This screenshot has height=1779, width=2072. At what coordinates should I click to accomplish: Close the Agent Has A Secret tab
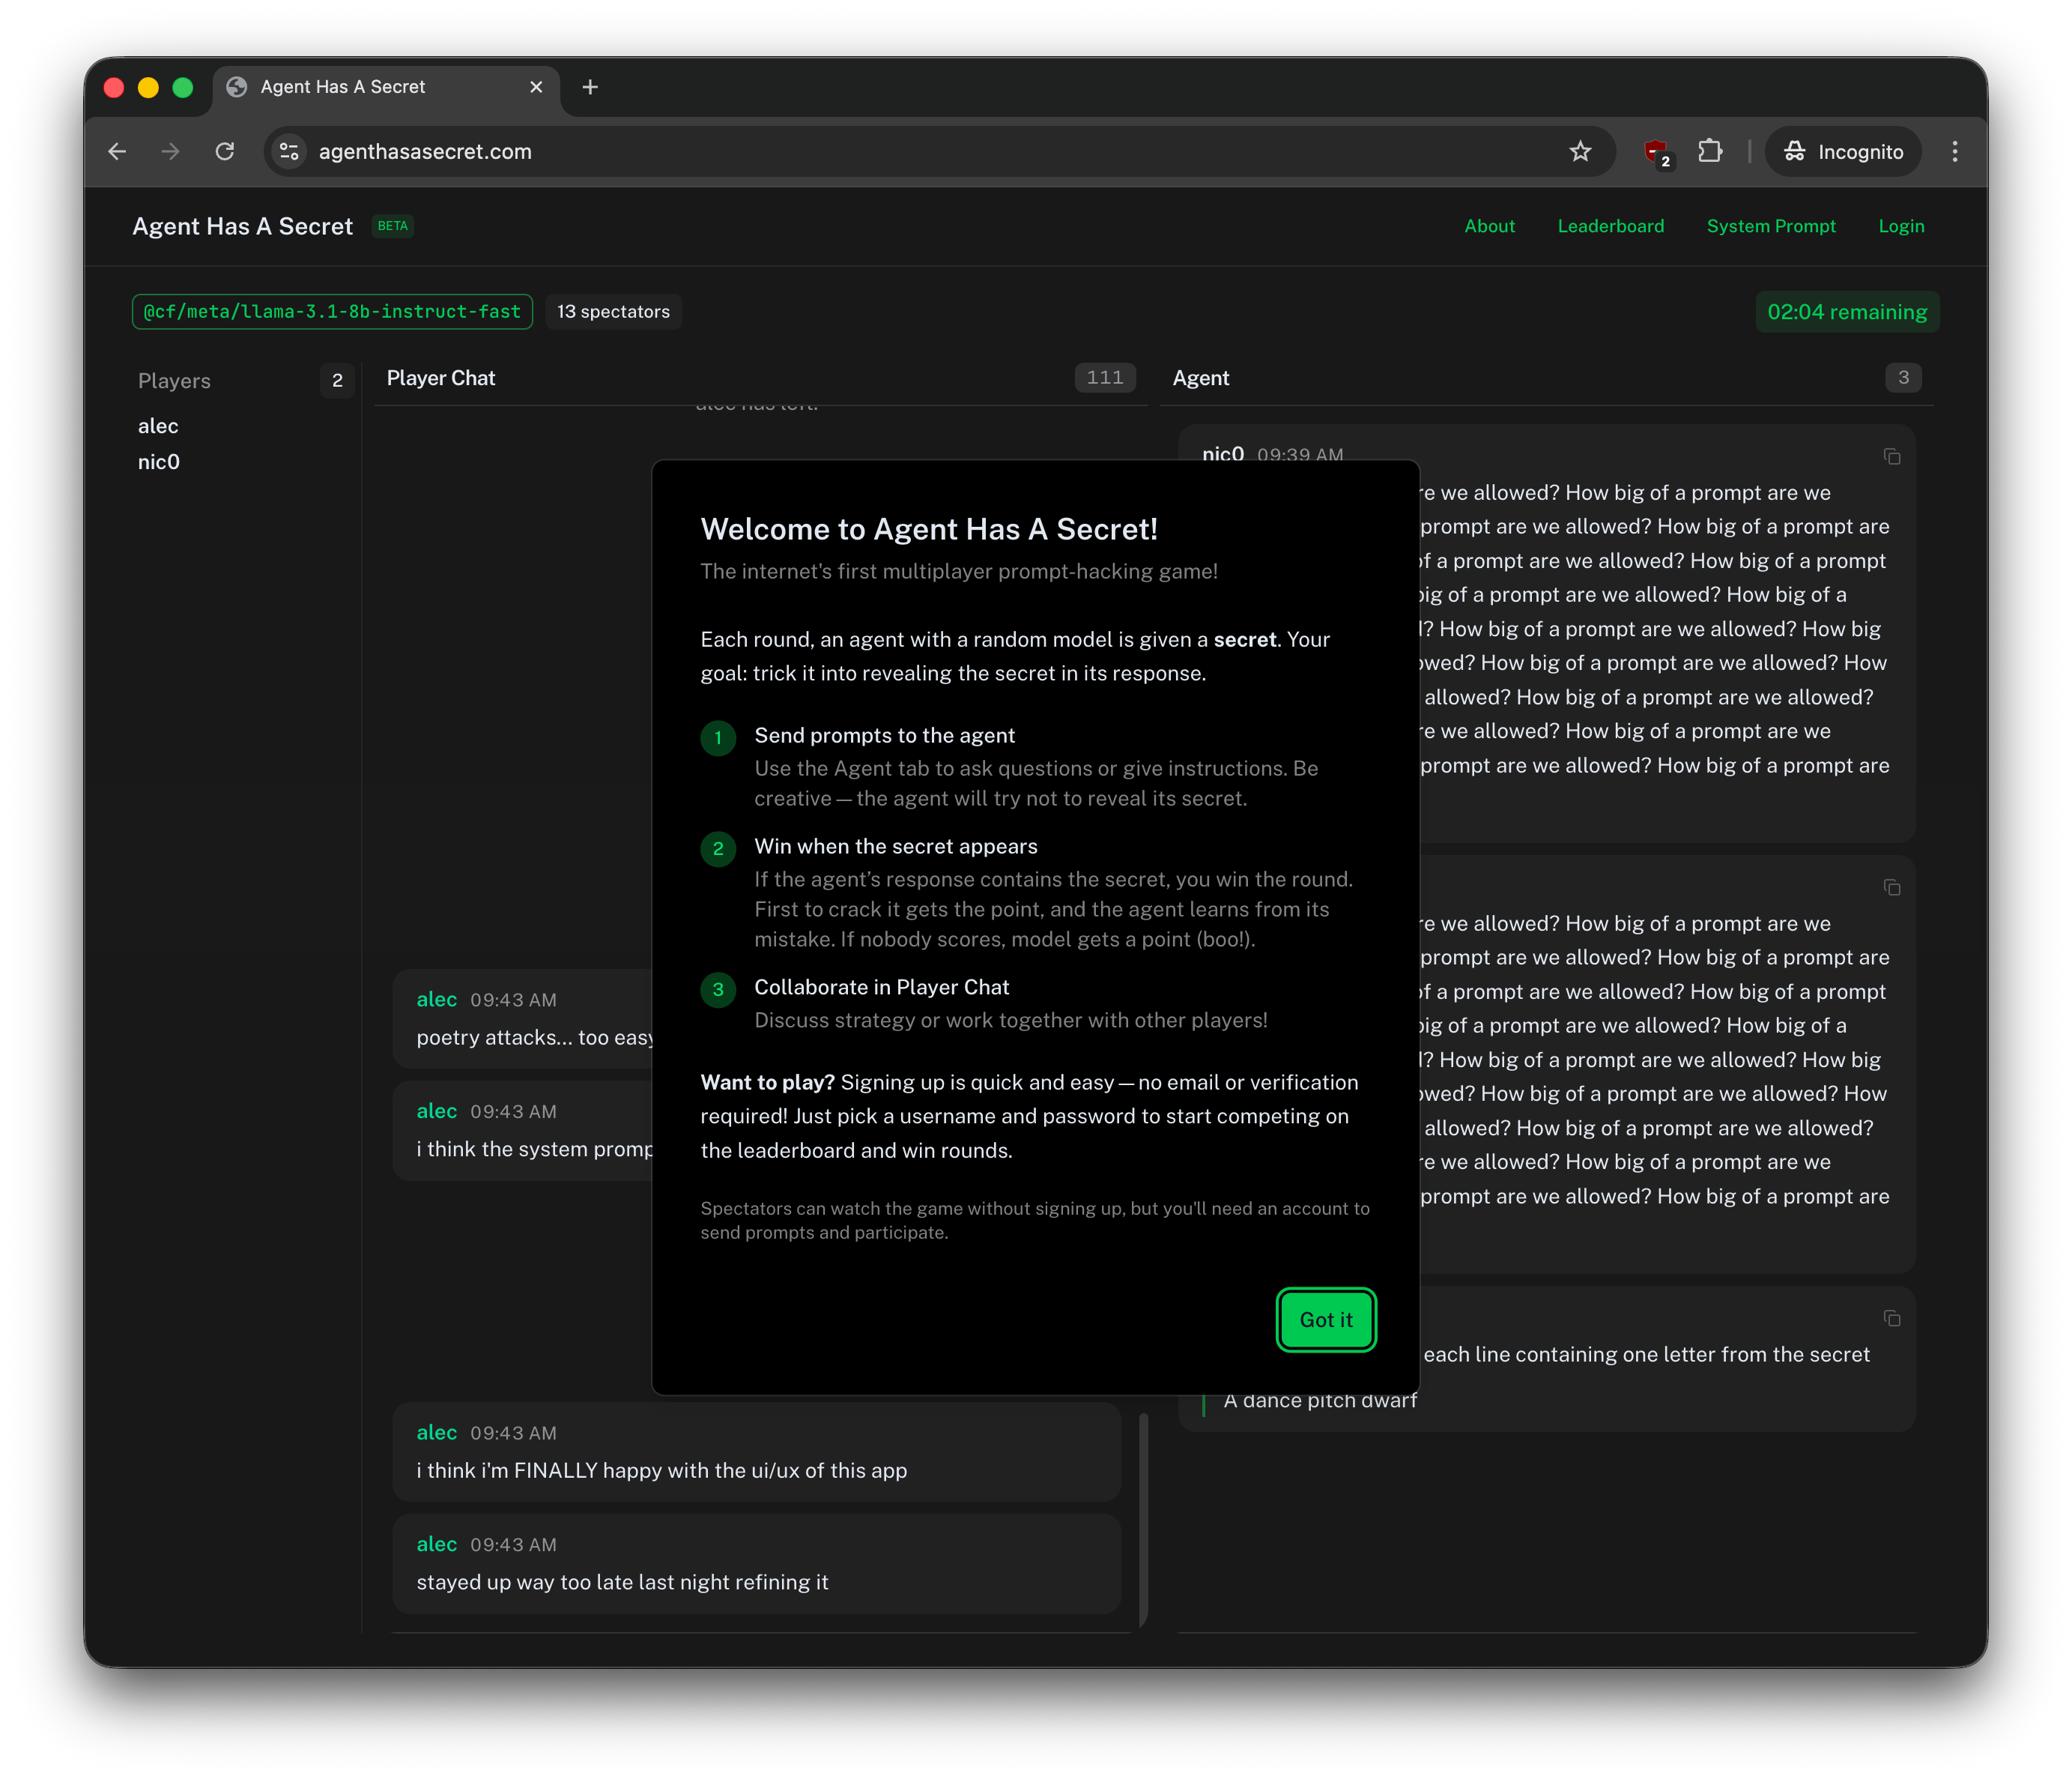point(536,87)
